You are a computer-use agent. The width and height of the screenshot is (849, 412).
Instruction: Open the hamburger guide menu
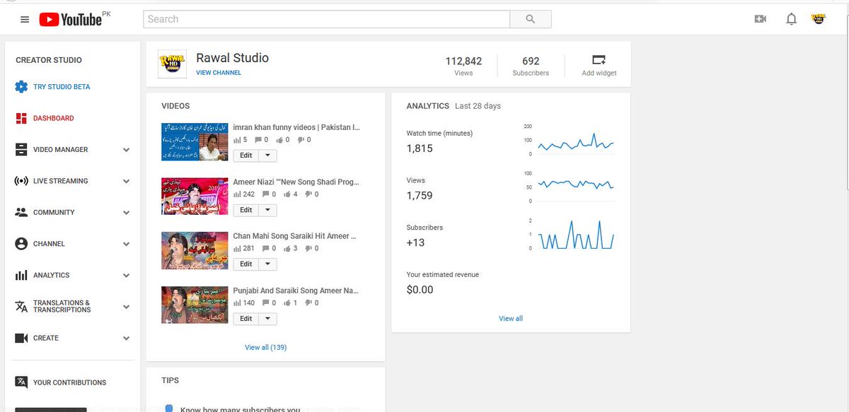point(25,20)
